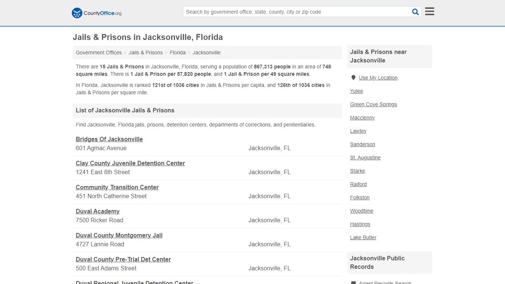
Task: Click the magnifier search icon
Action: [416, 12]
